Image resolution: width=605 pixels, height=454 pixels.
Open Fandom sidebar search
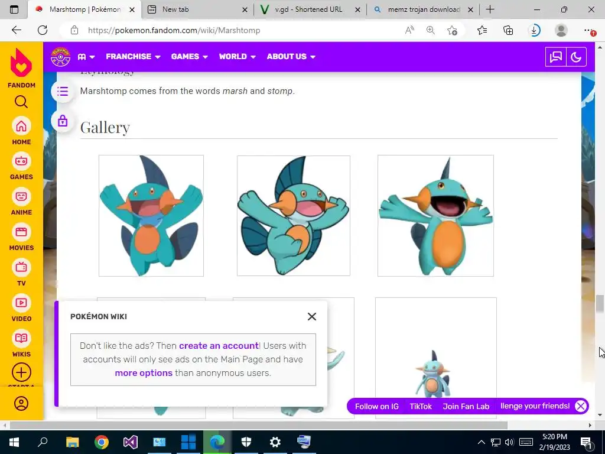21,102
